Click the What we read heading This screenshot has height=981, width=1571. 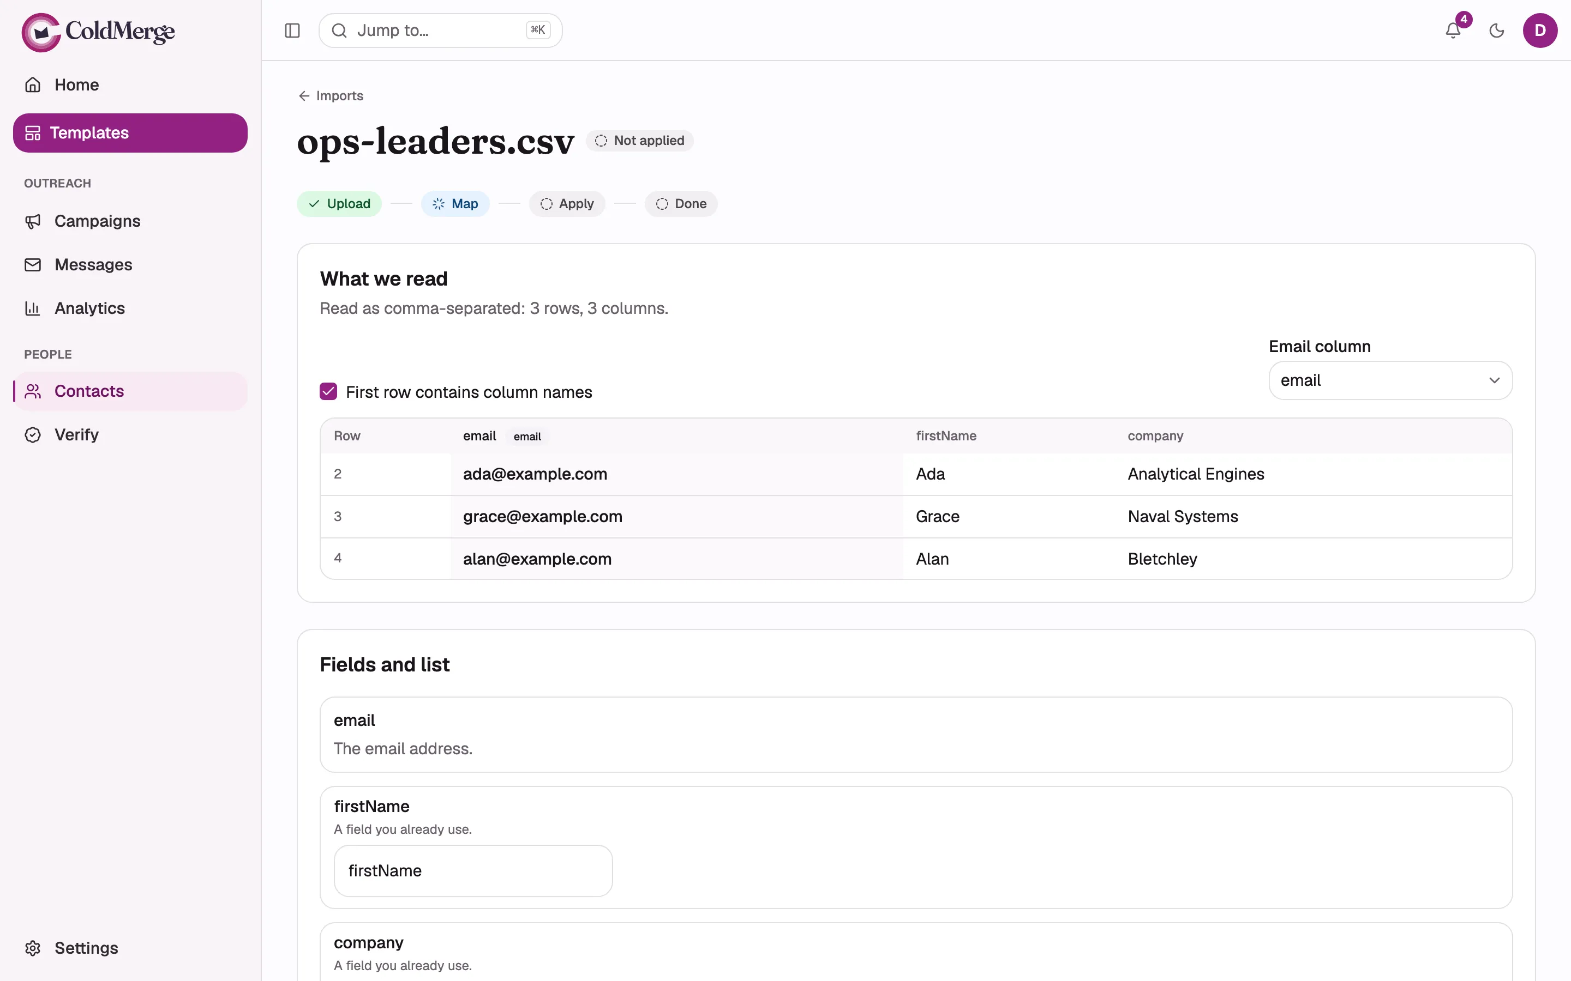(383, 279)
